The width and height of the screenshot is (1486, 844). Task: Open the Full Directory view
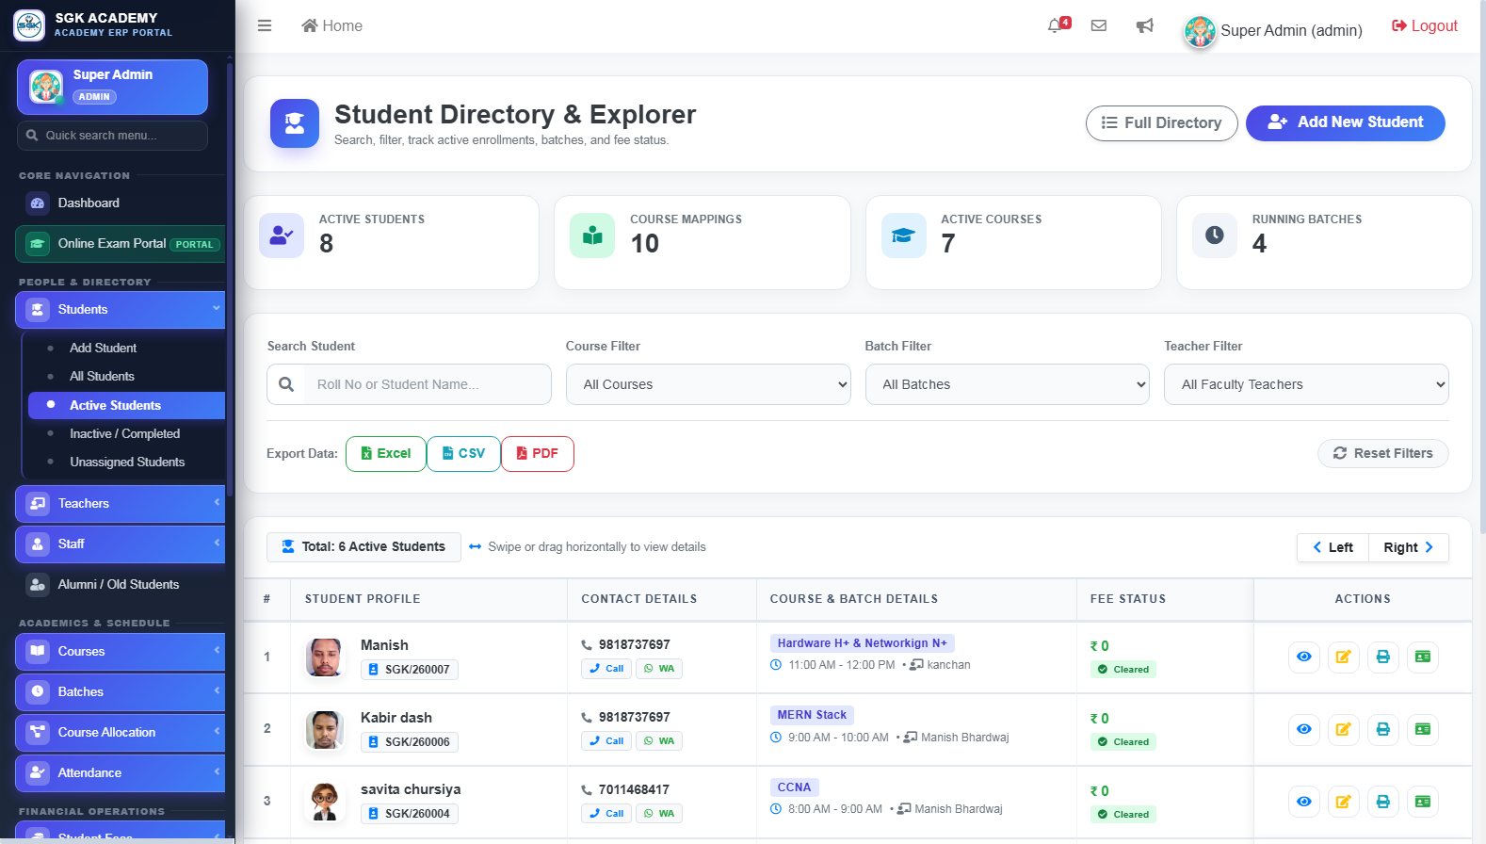click(1162, 123)
